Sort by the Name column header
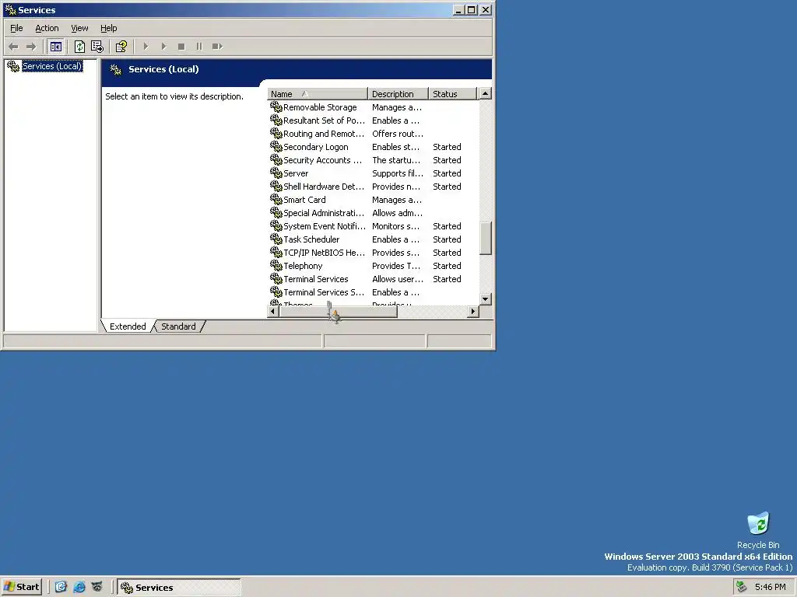The height and width of the screenshot is (597, 797). tap(318, 94)
